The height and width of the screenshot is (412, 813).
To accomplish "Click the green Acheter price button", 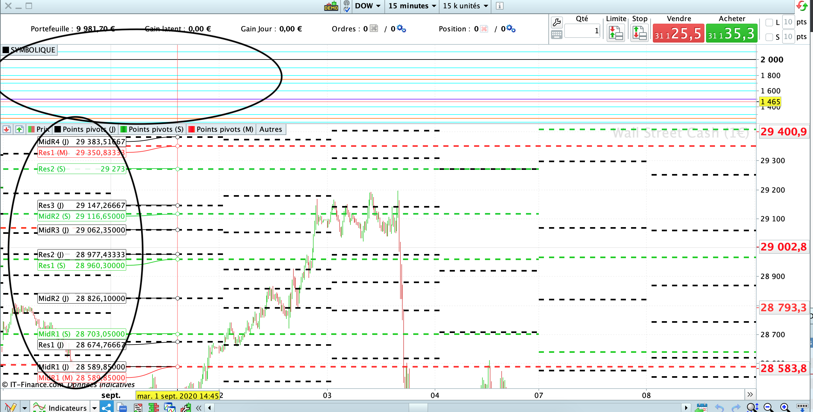I will 731,33.
